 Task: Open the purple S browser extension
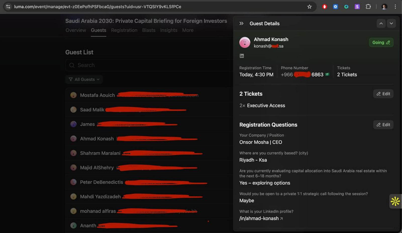point(357,7)
